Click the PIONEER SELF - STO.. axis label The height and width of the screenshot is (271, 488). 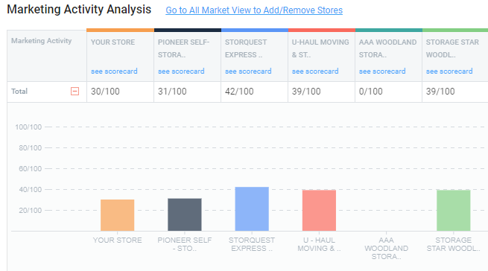[x=185, y=244]
